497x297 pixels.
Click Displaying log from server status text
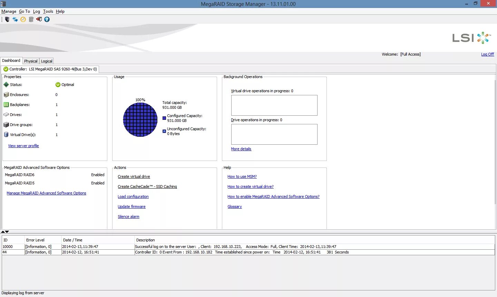tap(23, 293)
